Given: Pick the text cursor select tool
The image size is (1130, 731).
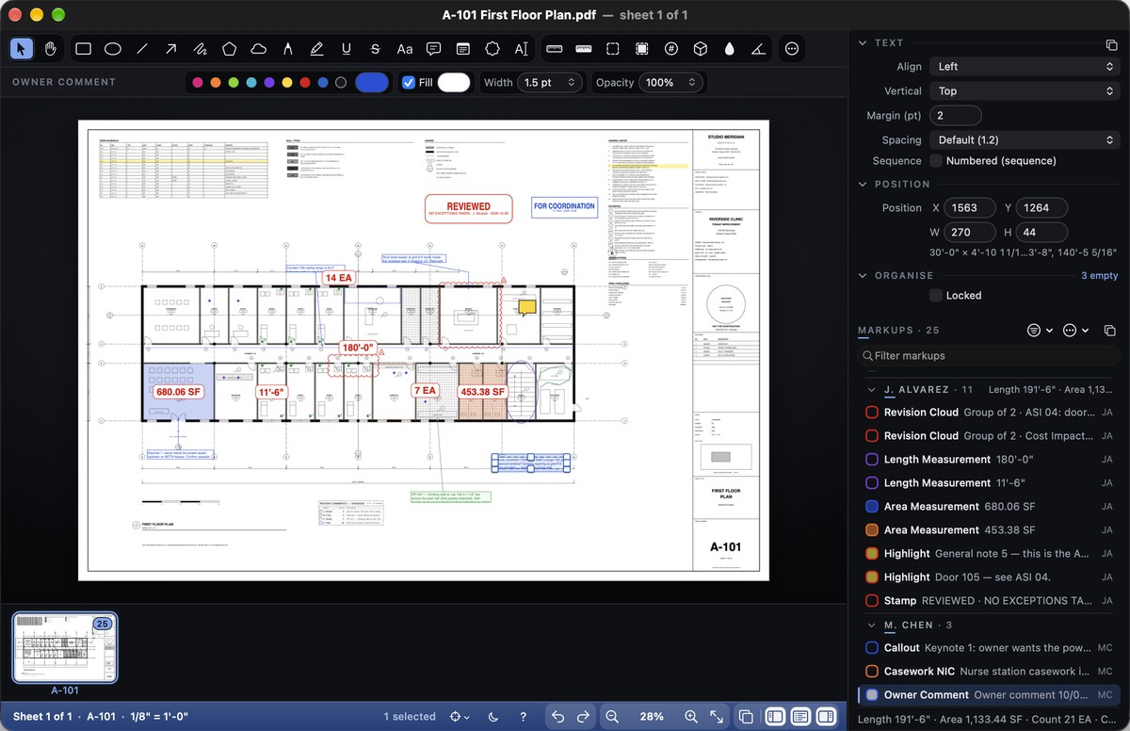Looking at the screenshot, I should [x=521, y=49].
